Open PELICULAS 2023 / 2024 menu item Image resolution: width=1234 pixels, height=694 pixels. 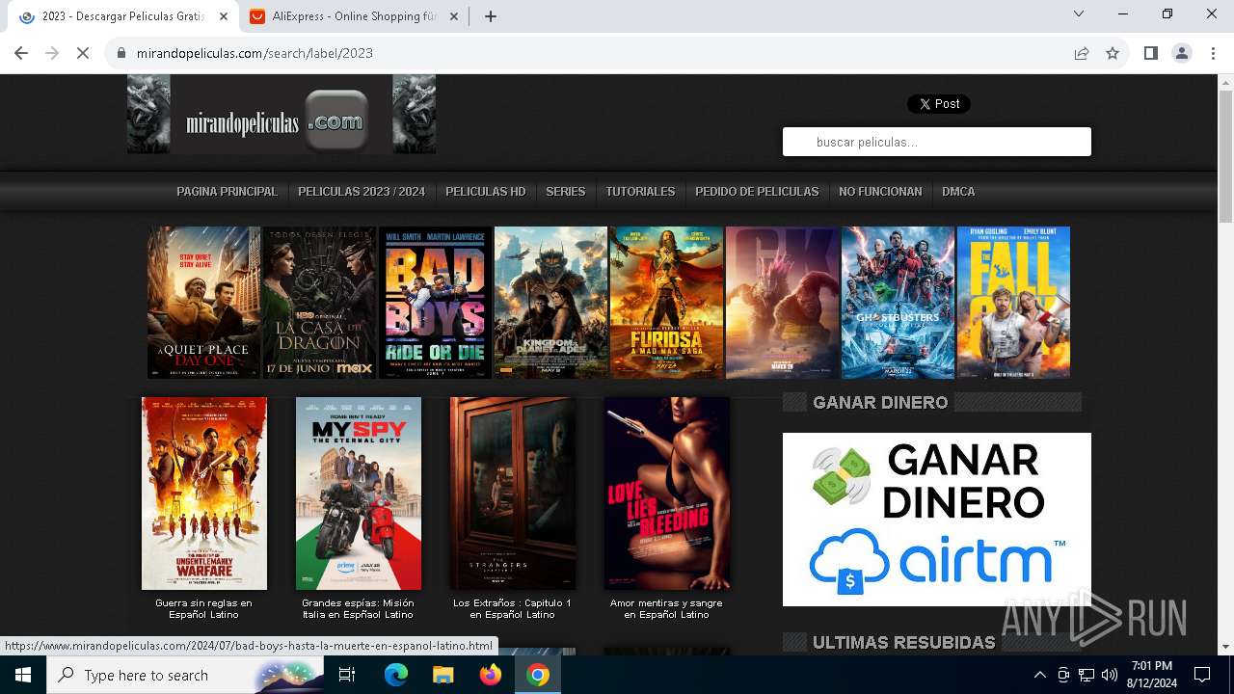tap(362, 192)
